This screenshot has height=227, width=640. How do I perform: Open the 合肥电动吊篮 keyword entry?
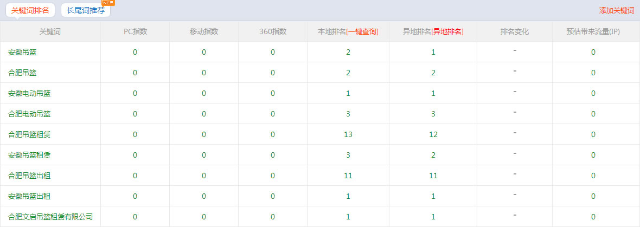30,114
